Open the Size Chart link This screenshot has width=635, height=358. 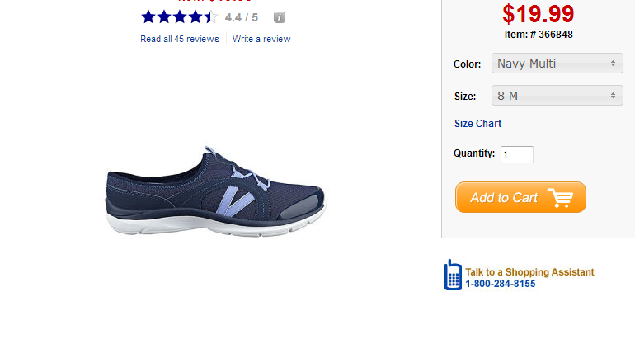tap(477, 124)
